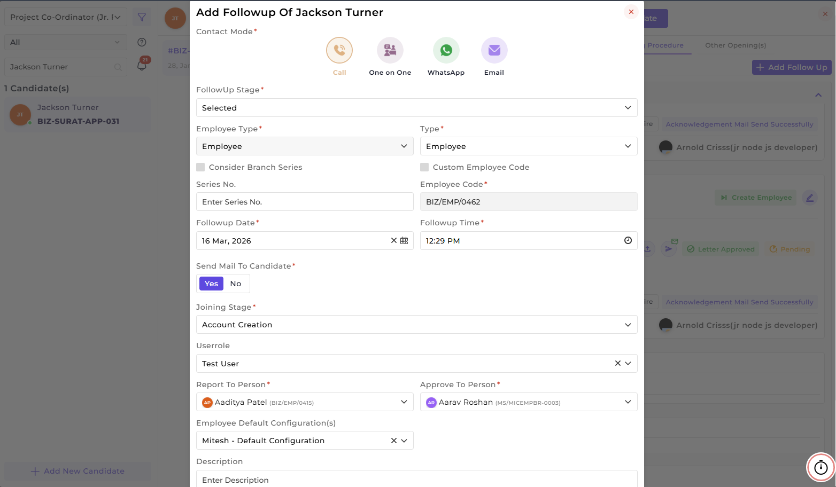The height and width of the screenshot is (487, 836).
Task: Open the Joining Stage dropdown
Action: coord(417,325)
